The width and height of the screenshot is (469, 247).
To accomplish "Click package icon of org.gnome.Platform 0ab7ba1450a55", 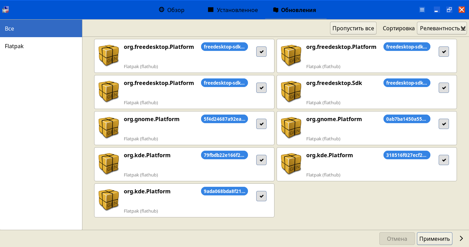I will (291, 127).
